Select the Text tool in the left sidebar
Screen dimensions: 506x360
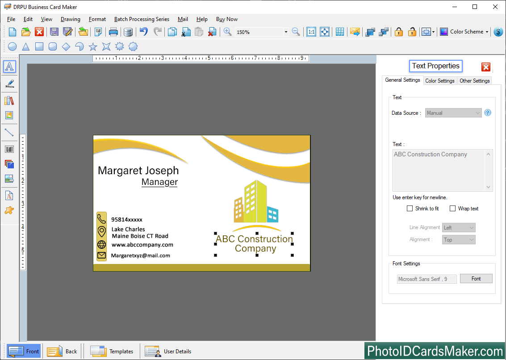[10, 67]
